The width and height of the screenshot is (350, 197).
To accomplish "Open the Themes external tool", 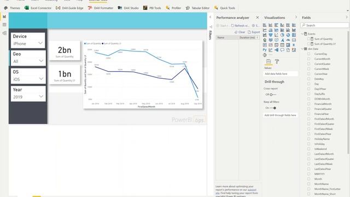I will pos(12,8).
